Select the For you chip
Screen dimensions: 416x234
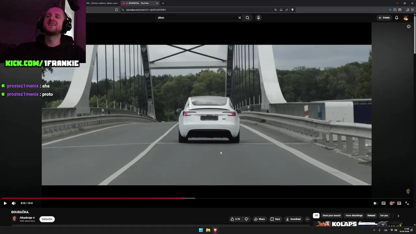click(384, 215)
